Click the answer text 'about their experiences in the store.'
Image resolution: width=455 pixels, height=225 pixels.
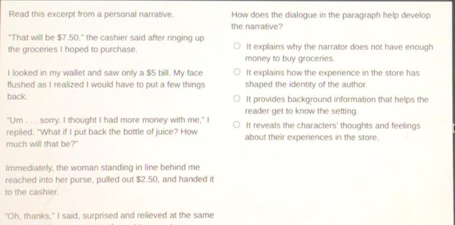click(312, 137)
